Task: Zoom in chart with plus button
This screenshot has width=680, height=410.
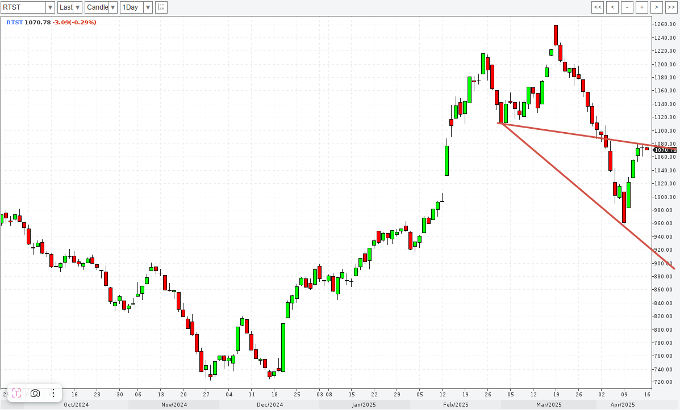Action: pos(641,7)
